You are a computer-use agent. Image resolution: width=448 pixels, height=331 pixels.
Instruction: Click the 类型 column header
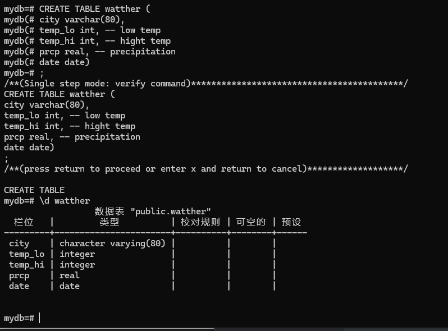tap(109, 222)
